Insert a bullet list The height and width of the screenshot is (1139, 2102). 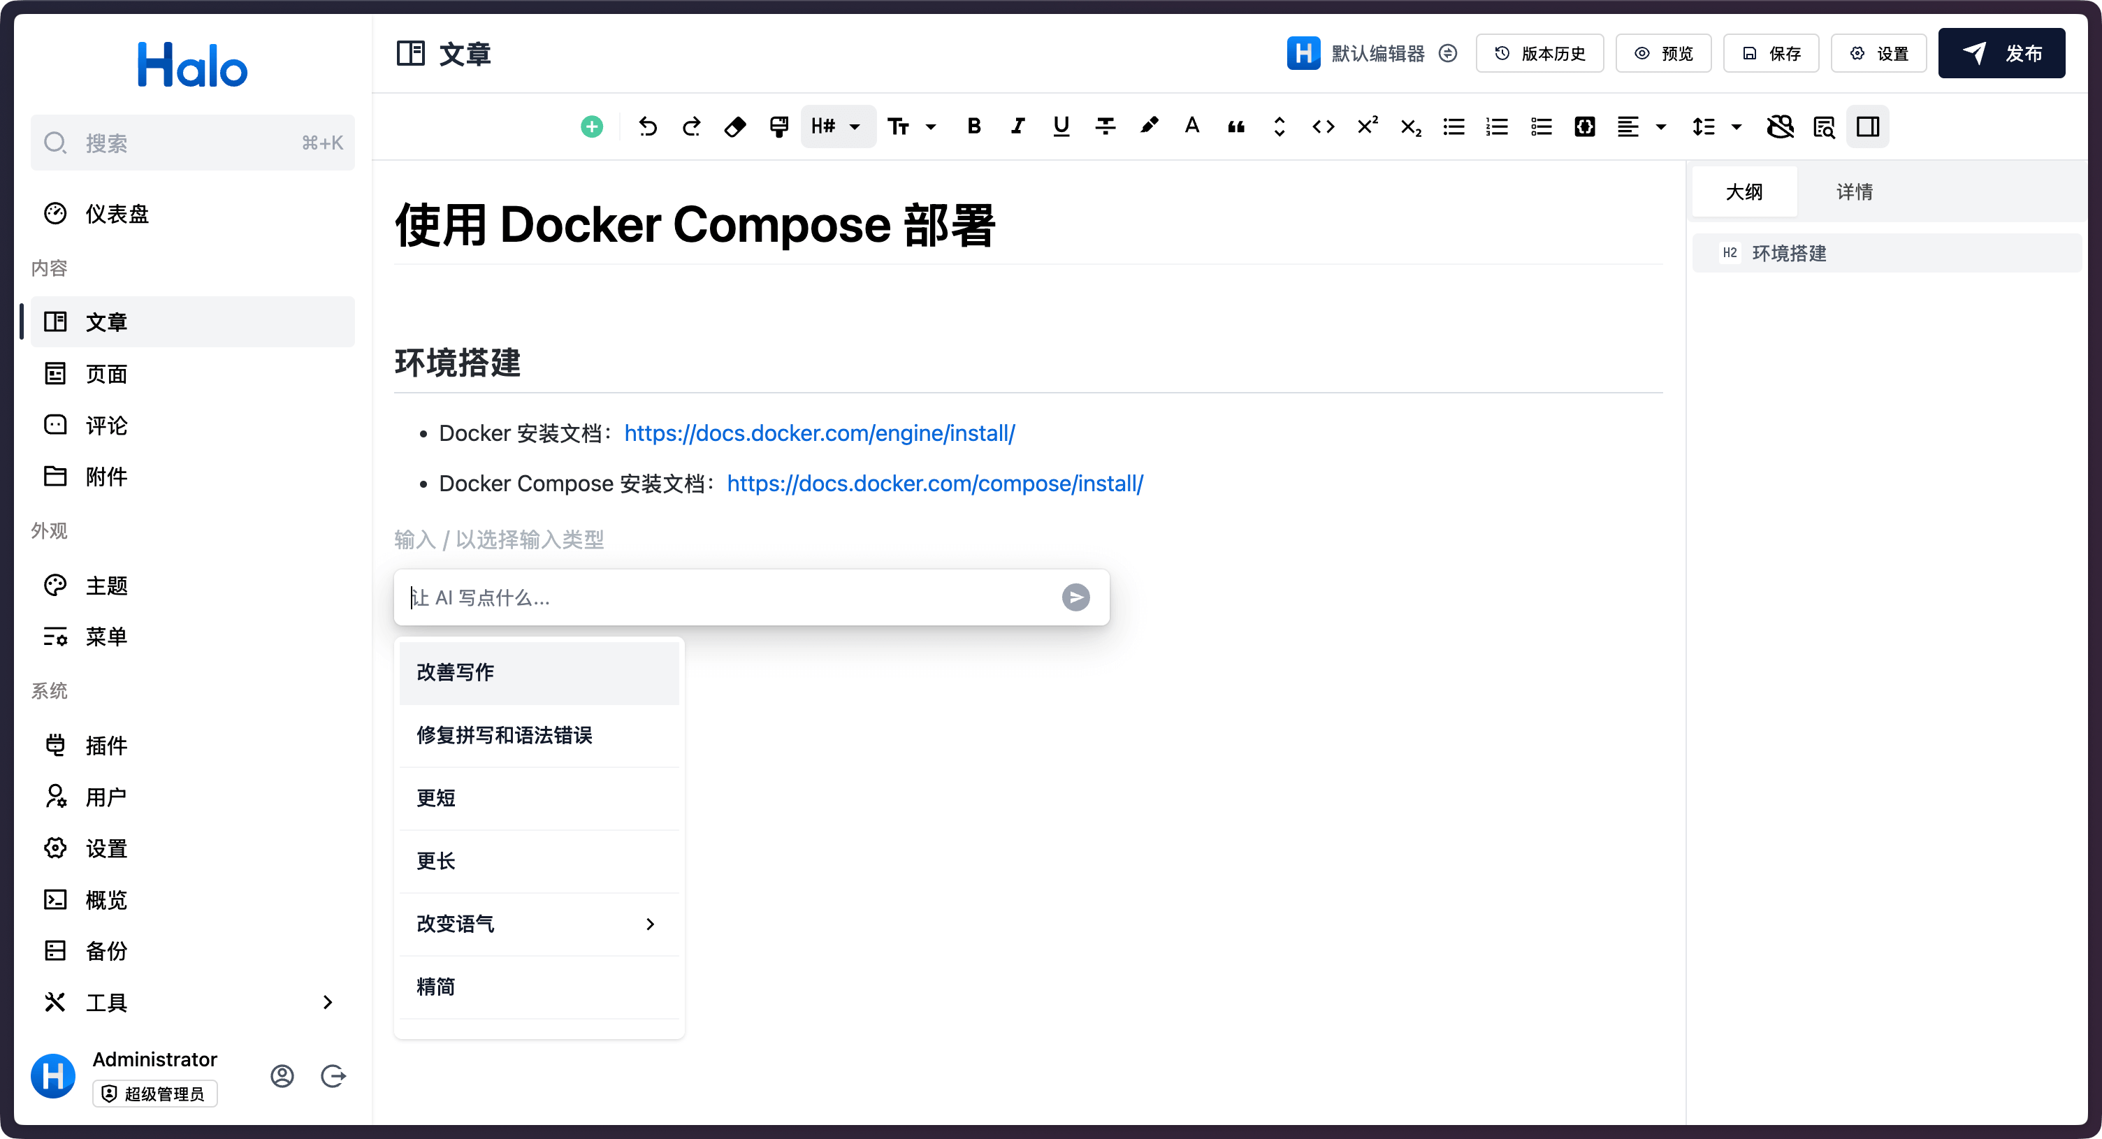pyautogui.click(x=1454, y=126)
